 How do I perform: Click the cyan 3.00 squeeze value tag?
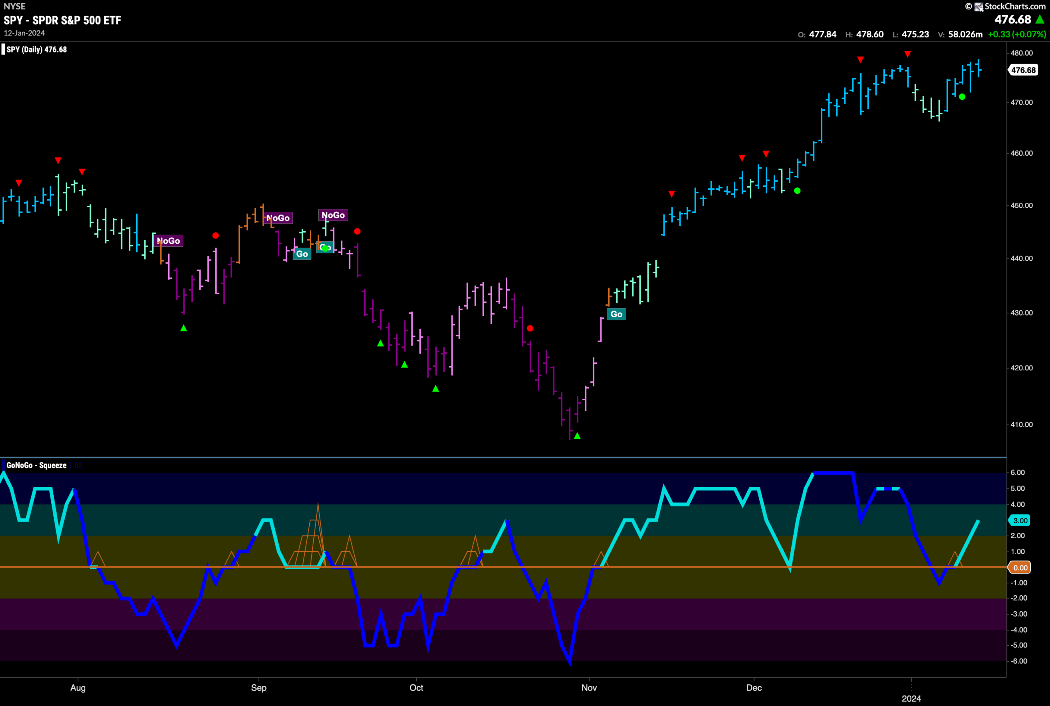(1020, 520)
